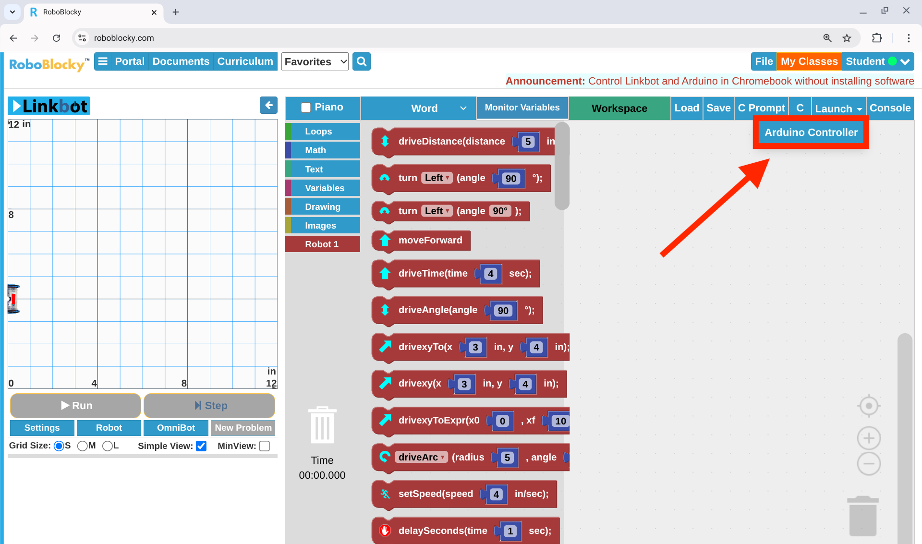Image resolution: width=922 pixels, height=544 pixels.
Task: Click the driveDistance value field
Action: tap(527, 142)
